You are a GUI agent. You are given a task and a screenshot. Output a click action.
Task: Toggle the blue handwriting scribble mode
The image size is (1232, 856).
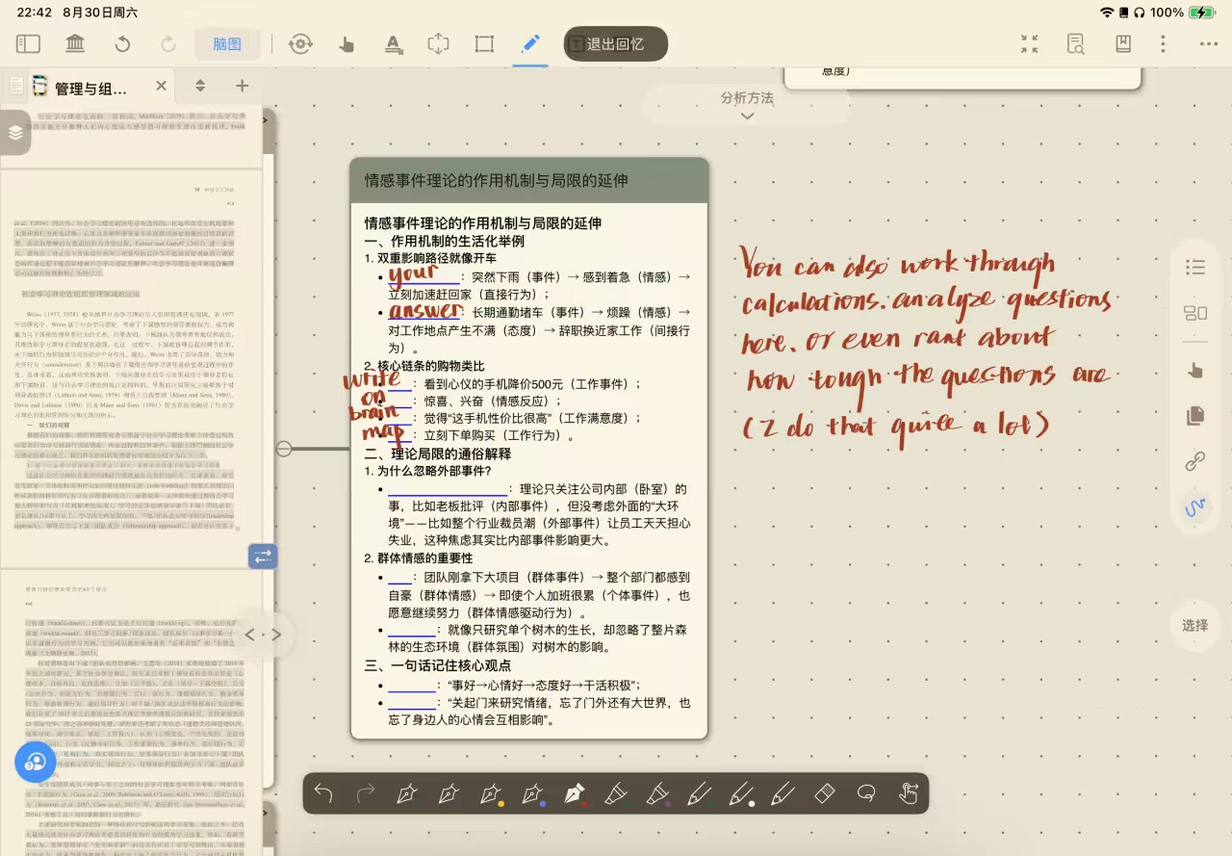coord(1195,506)
